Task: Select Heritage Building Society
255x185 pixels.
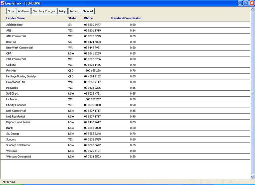Action: 21,76
